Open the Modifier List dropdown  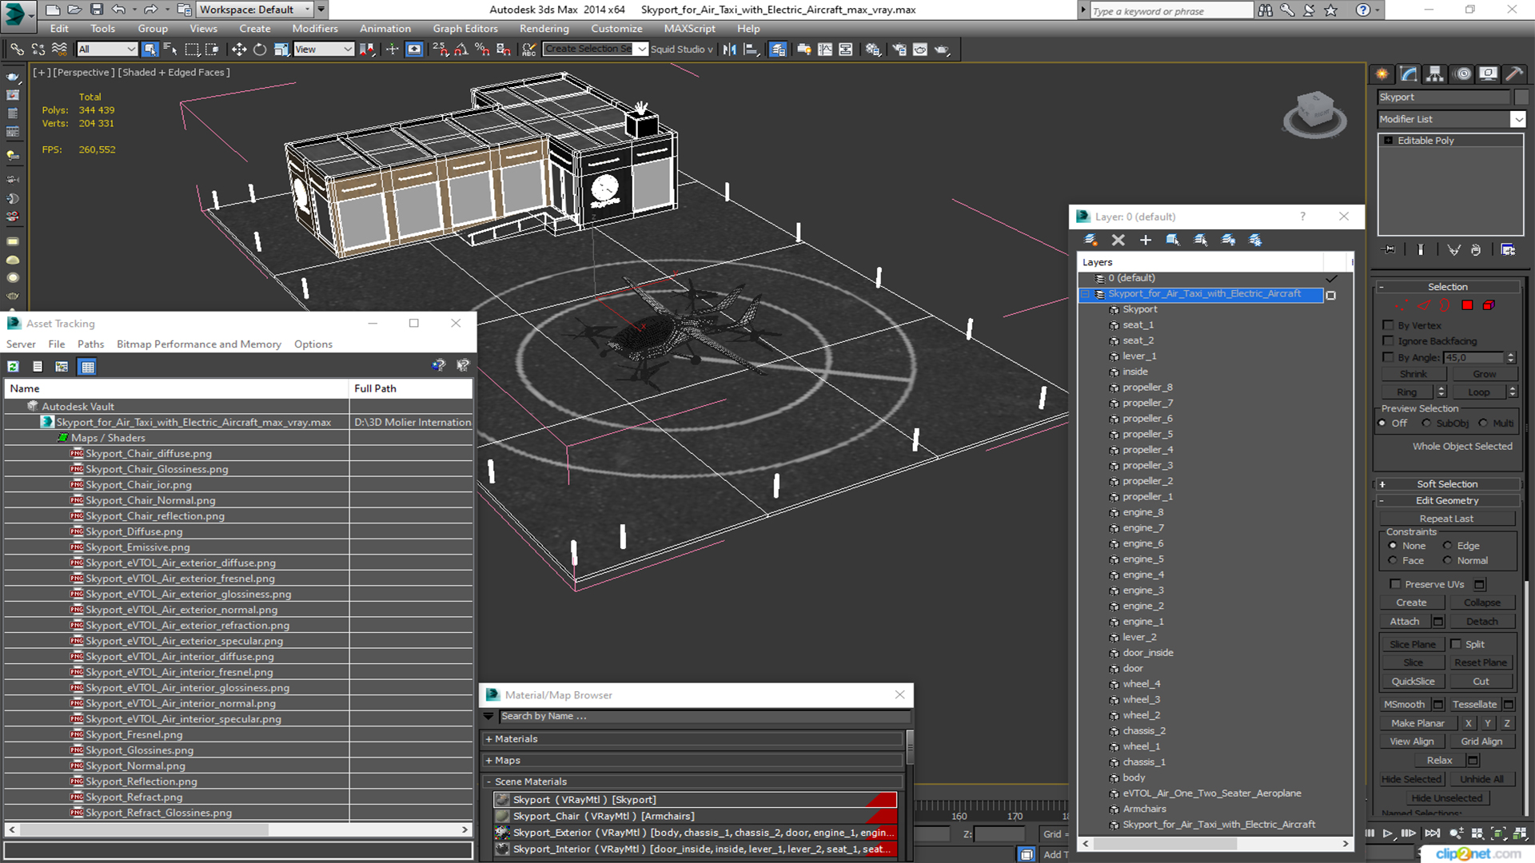(x=1517, y=119)
